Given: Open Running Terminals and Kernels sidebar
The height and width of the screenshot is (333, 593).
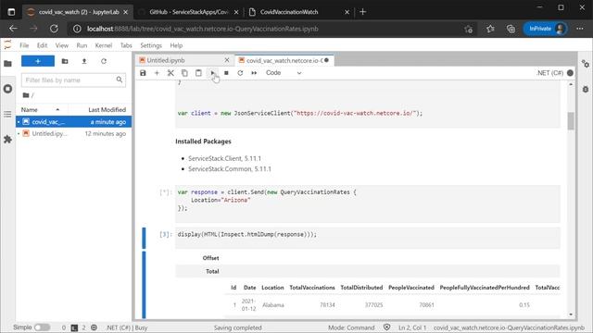Looking at the screenshot, I should [x=7, y=89].
